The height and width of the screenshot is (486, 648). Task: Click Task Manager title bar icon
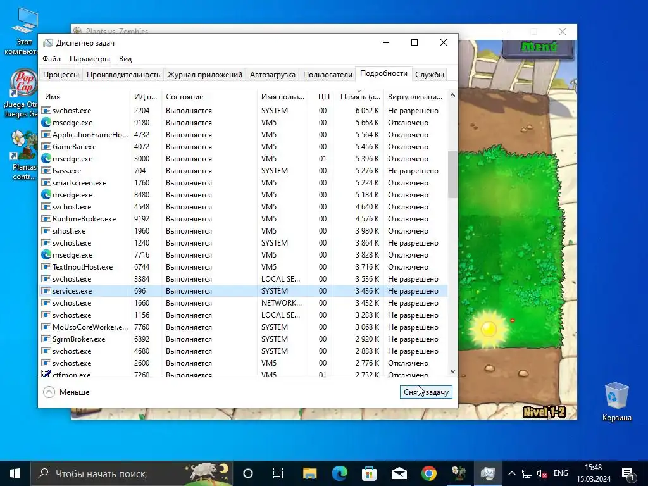pyautogui.click(x=48, y=43)
